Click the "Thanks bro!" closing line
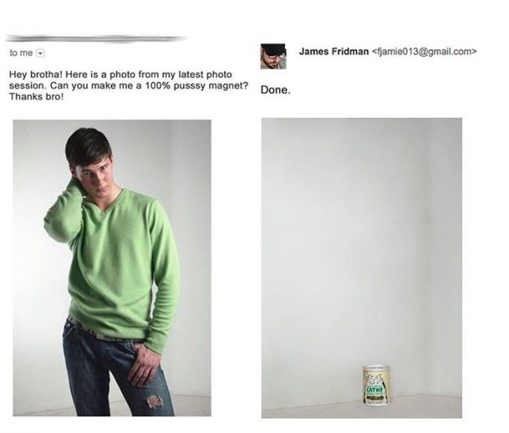509x433 pixels. tap(36, 97)
